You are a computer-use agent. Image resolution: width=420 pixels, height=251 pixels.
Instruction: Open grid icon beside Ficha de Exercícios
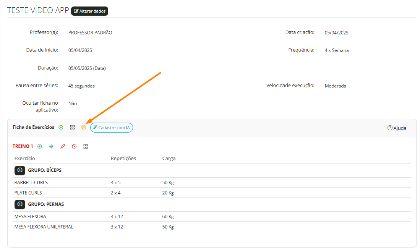pyautogui.click(x=72, y=128)
